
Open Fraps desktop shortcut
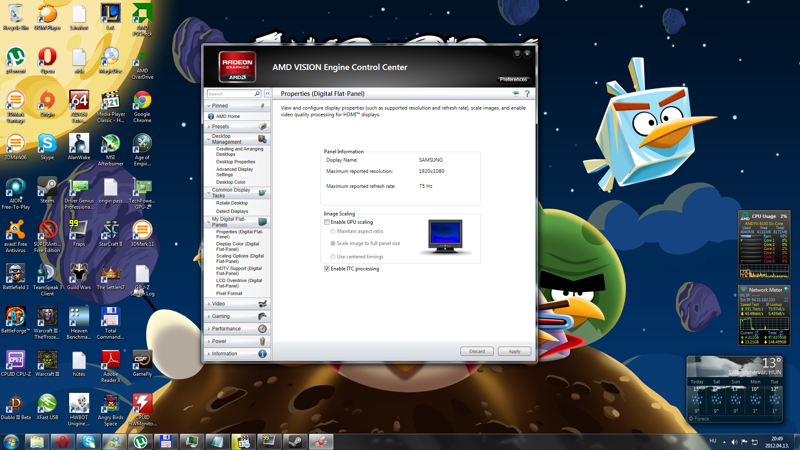coord(79,233)
